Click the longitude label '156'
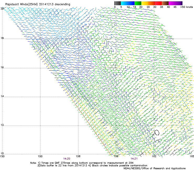Screen dimensions: 194x170 pos(78,156)
